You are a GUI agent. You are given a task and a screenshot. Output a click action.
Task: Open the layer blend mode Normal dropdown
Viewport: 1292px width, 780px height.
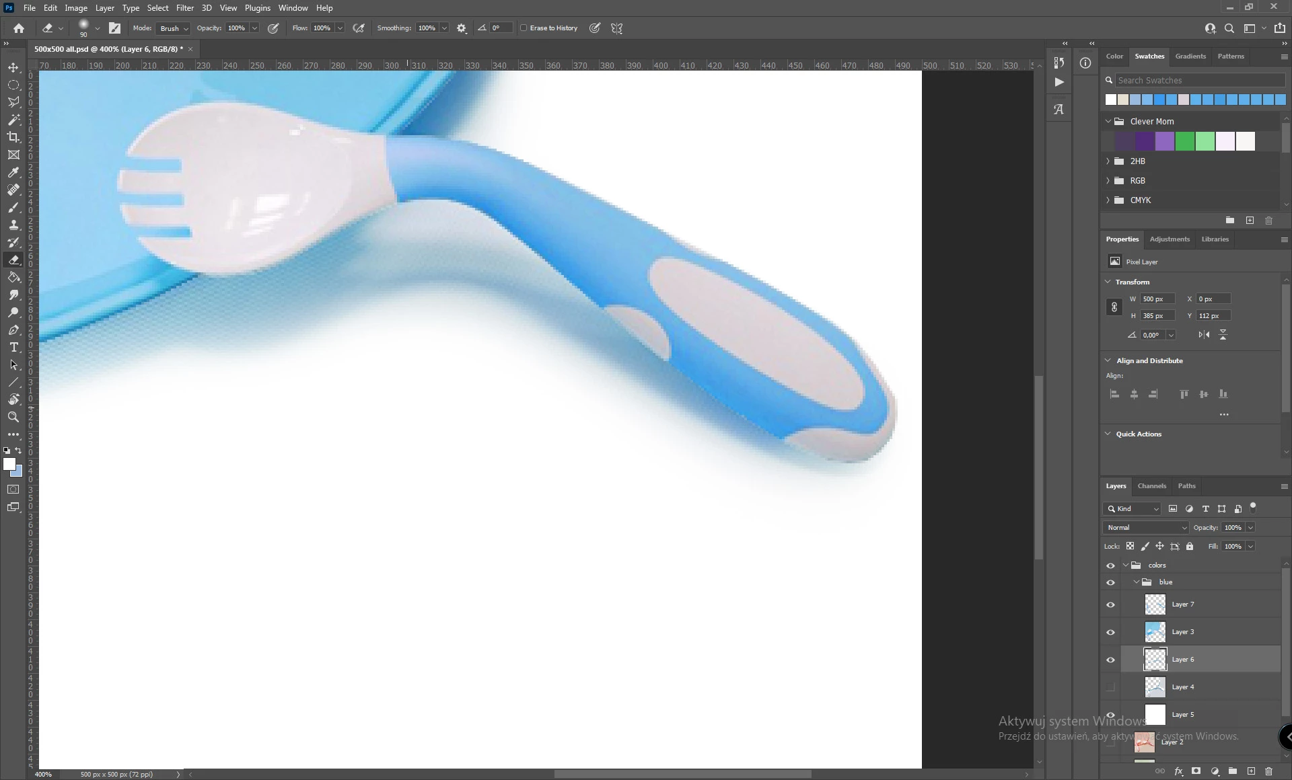point(1145,528)
